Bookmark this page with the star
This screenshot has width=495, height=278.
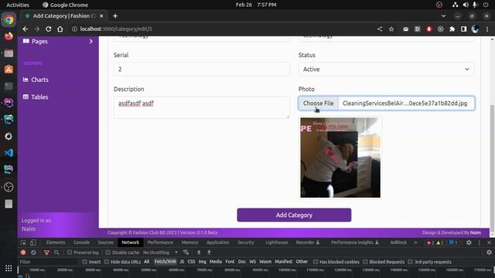click(391, 29)
